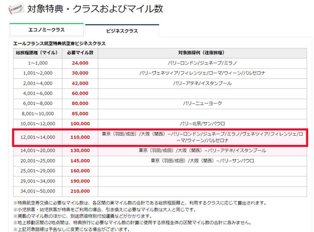Screen dimensions: 314x232
Task: Click the miles value 30,000
Action: coord(80,73)
